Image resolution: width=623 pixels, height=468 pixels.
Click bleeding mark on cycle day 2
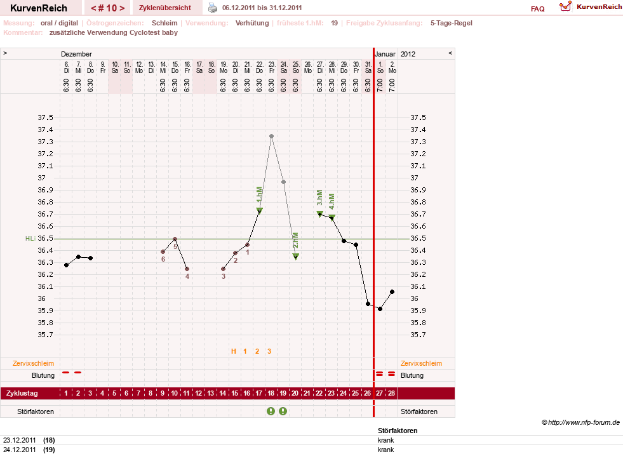pos(78,372)
